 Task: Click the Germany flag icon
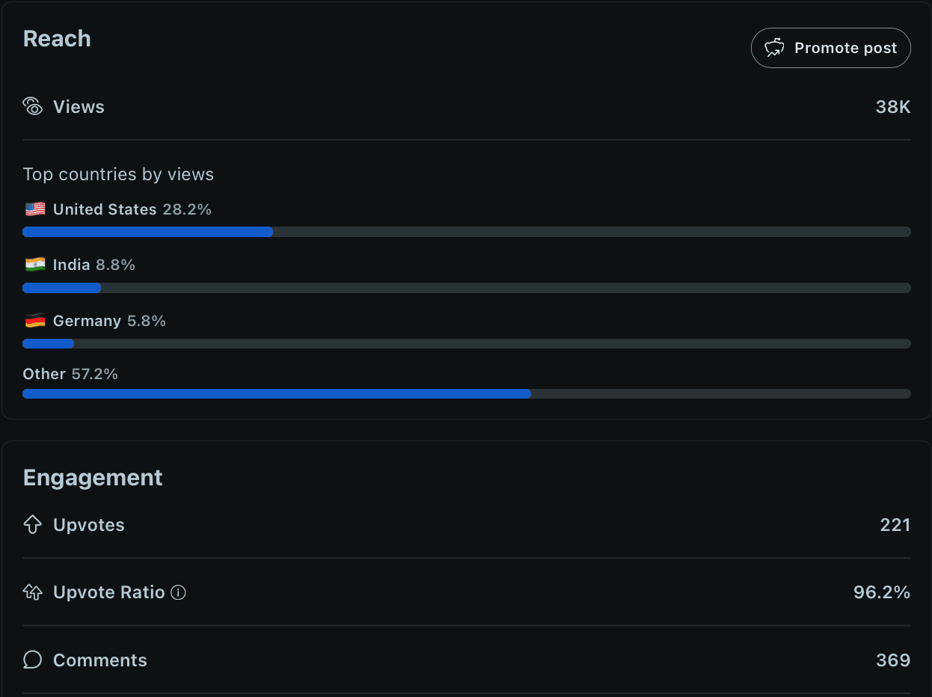[x=35, y=321]
